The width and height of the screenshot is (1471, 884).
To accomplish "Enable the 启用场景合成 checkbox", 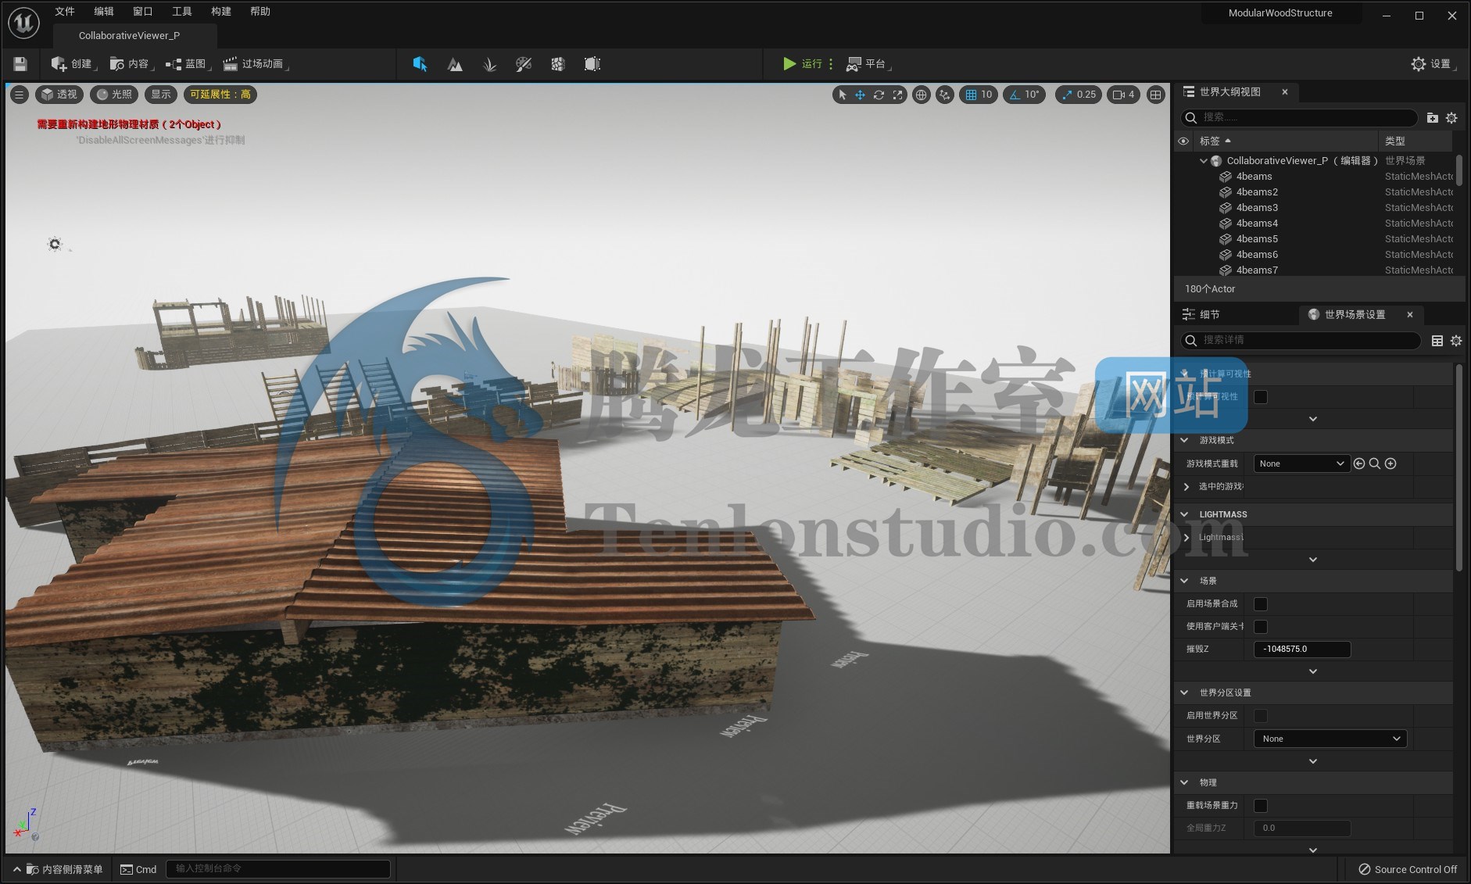I will [1261, 604].
